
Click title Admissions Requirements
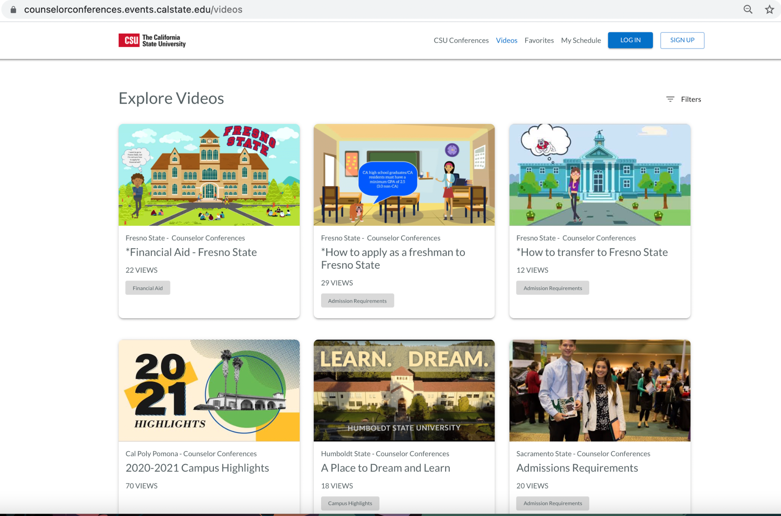(x=577, y=468)
